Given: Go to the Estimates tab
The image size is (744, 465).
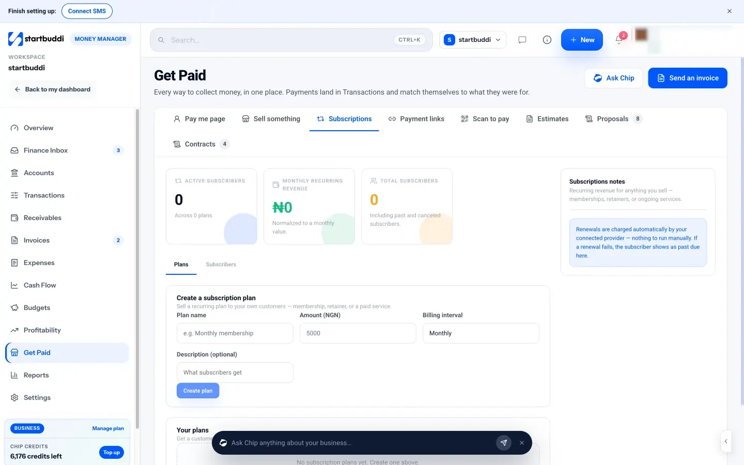Looking at the screenshot, I should point(547,119).
